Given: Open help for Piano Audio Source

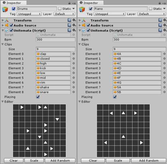Looking at the screenshot, I should coord(160,25).
